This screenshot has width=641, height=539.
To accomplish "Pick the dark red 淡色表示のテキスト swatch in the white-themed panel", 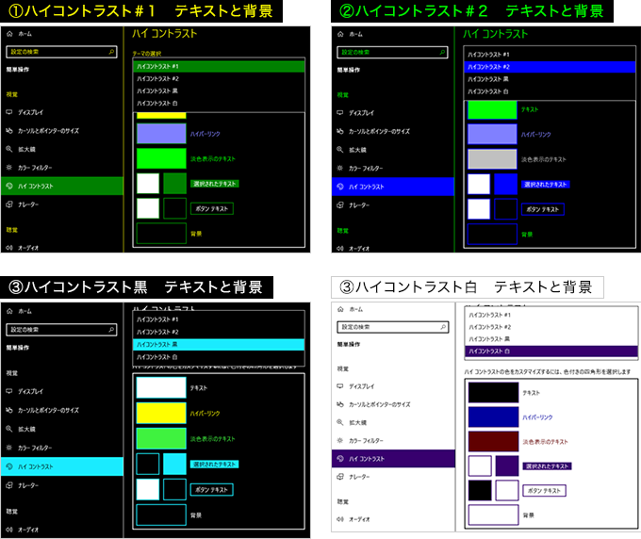I will pos(494,442).
